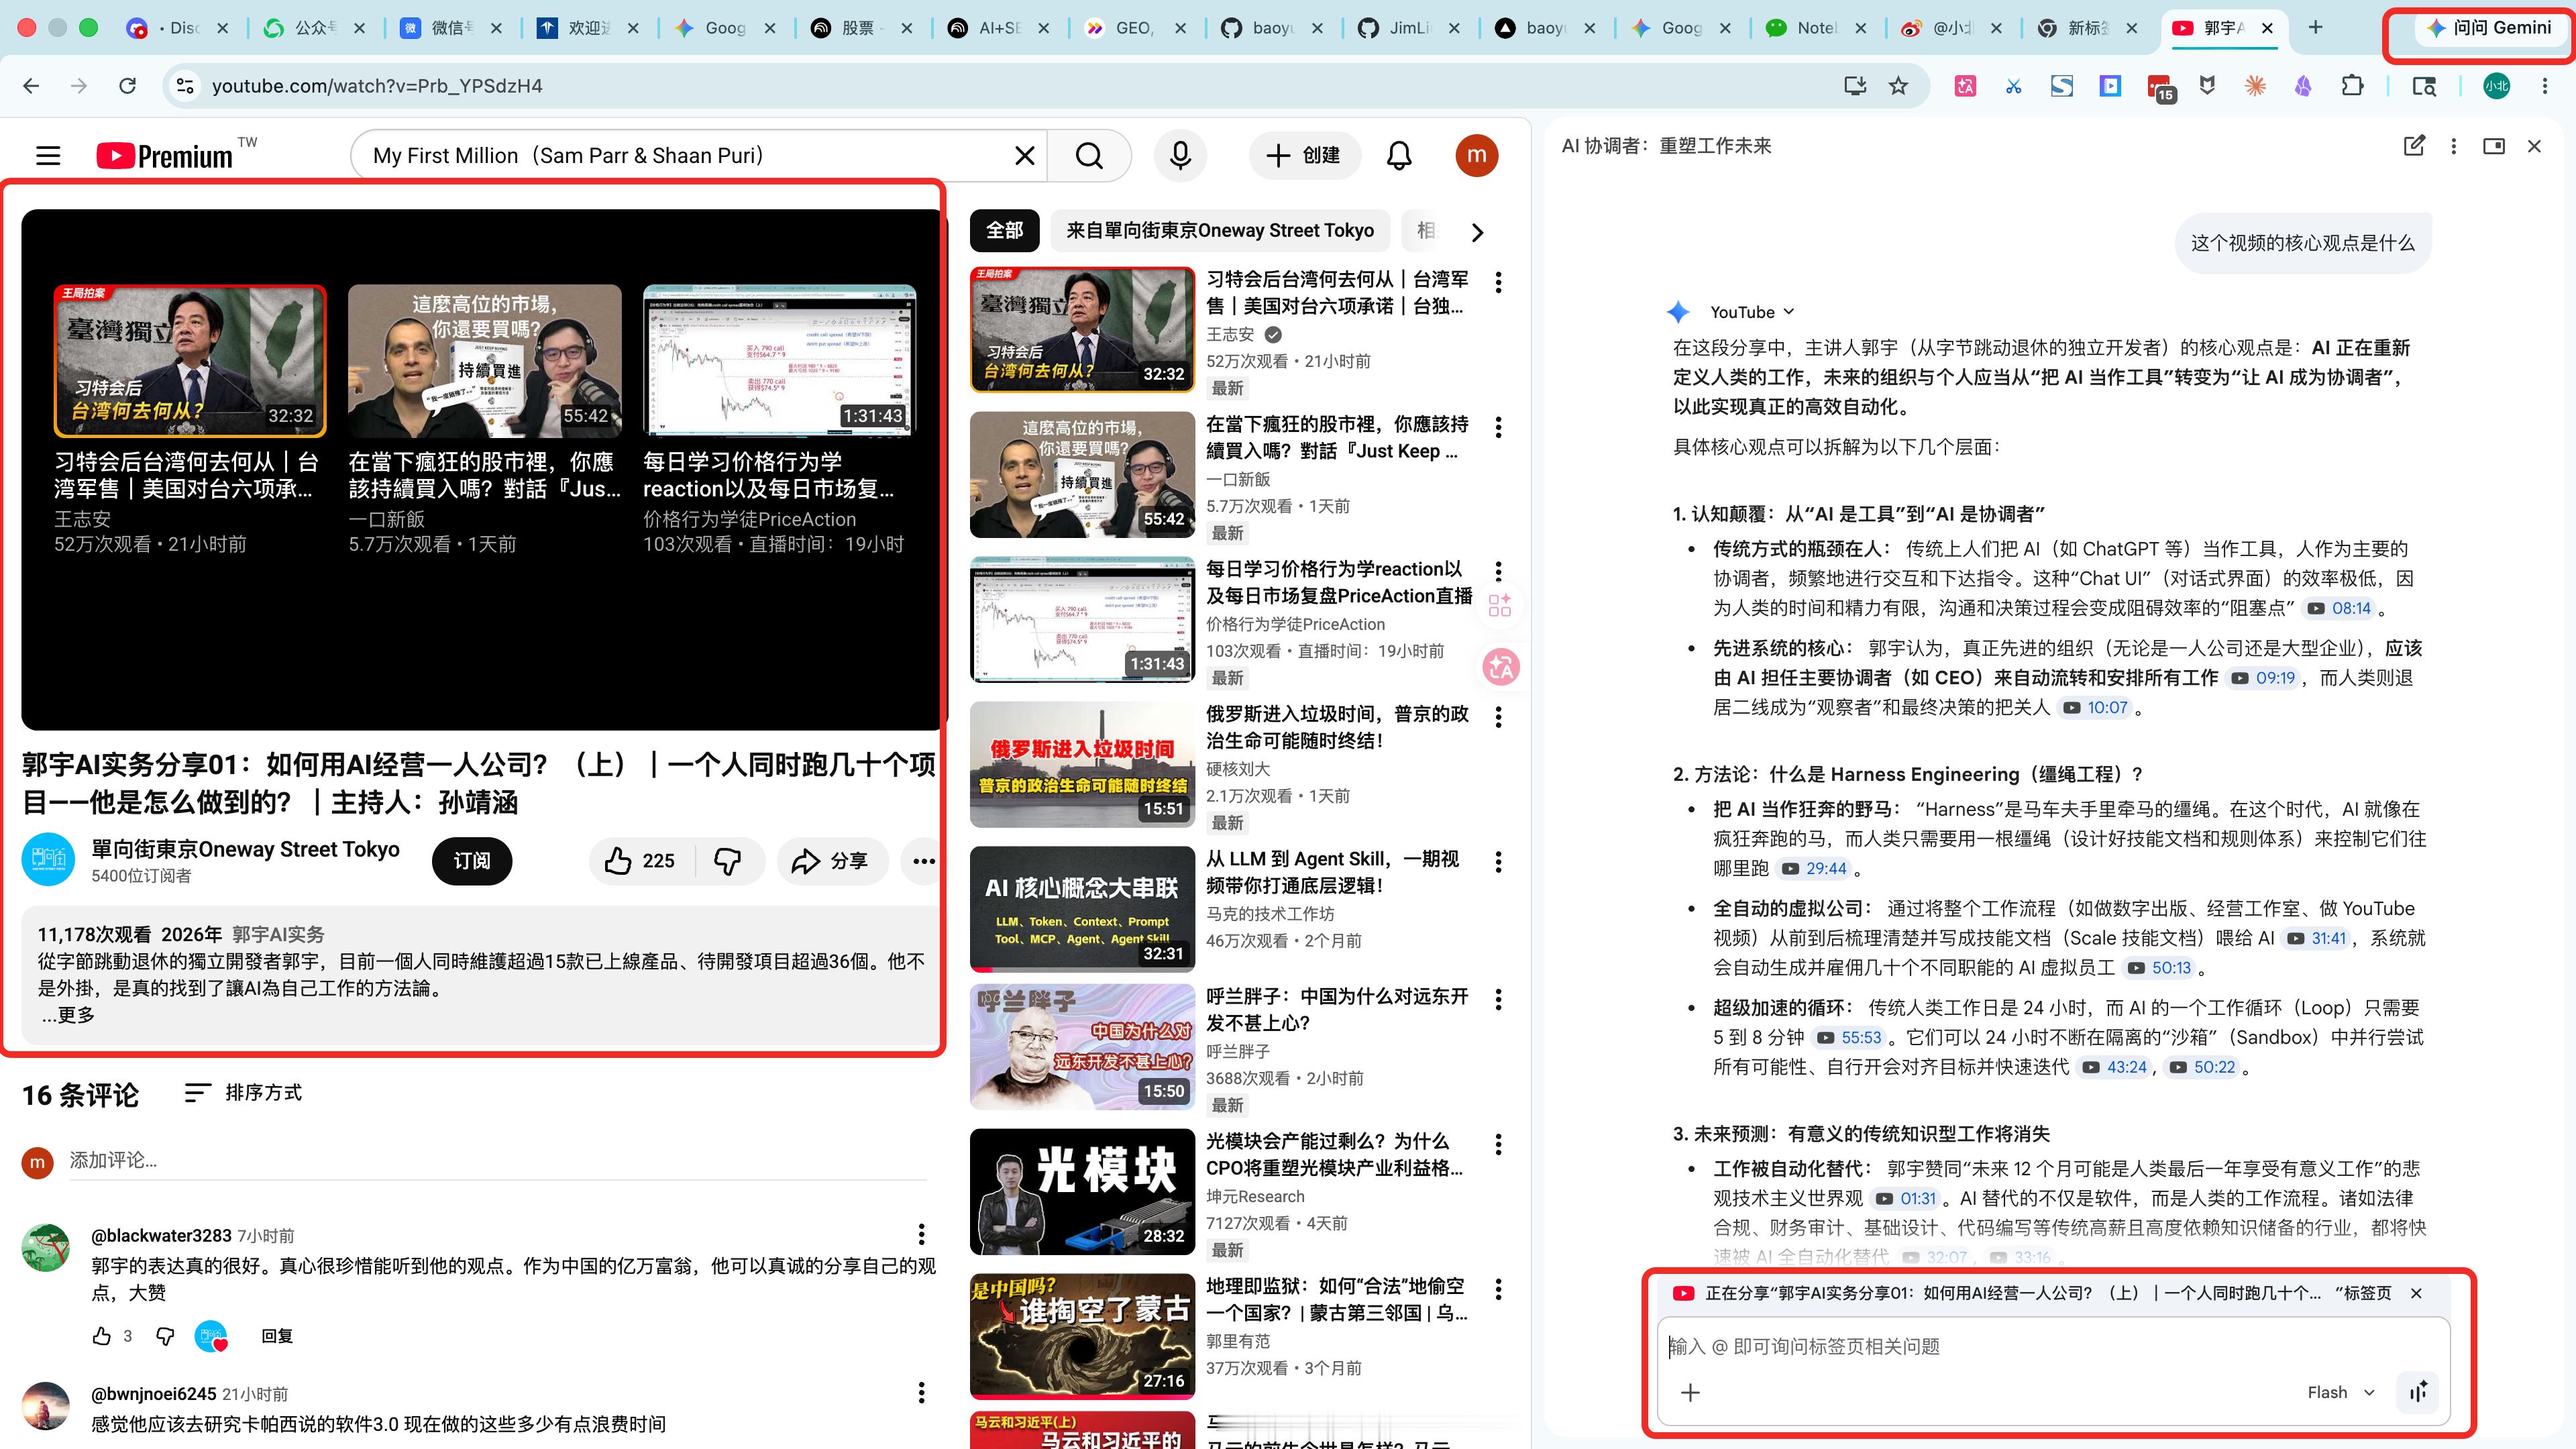Image resolution: width=2576 pixels, height=1449 pixels.
Task: Open the Chrome extensions puzzle icon
Action: tap(2352, 86)
